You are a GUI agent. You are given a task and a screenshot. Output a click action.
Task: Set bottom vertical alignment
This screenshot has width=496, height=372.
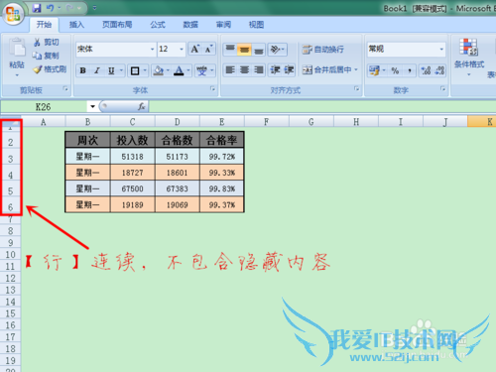[259, 49]
